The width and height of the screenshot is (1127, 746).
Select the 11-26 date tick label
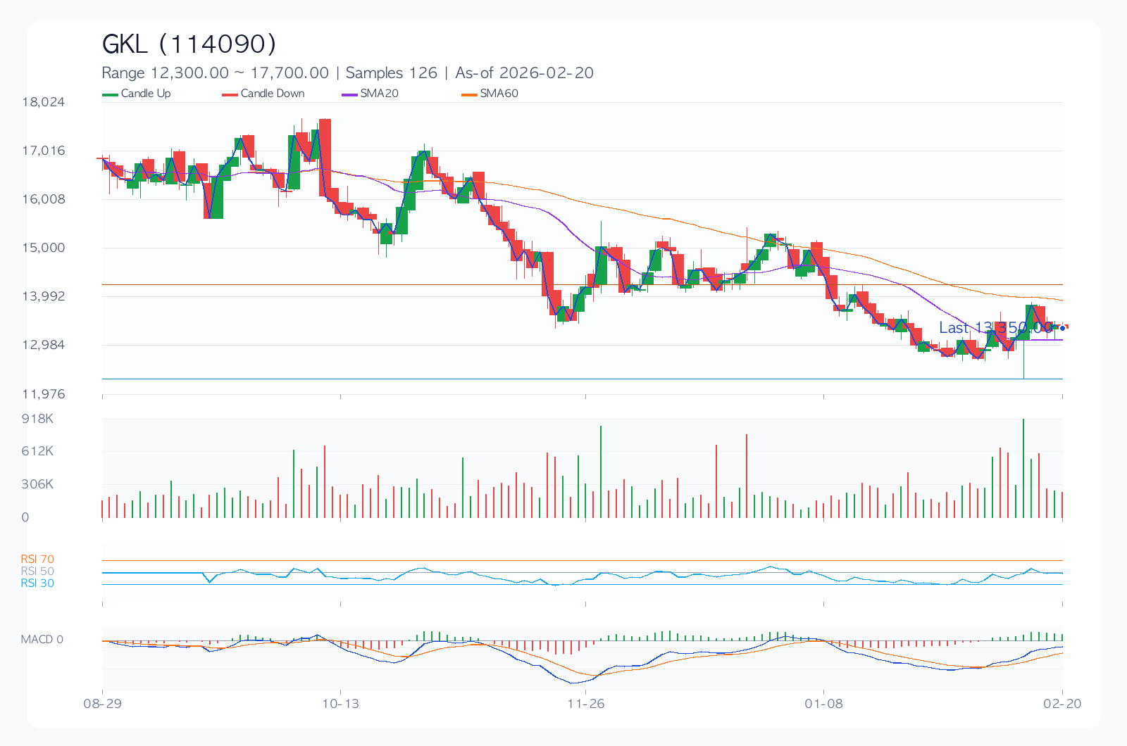point(586,704)
